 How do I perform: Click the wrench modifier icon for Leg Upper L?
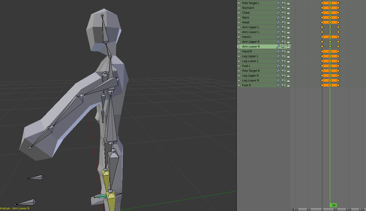(x=278, y=56)
